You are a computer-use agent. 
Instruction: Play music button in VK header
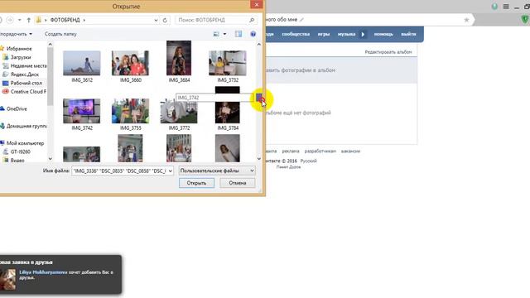pos(363,34)
